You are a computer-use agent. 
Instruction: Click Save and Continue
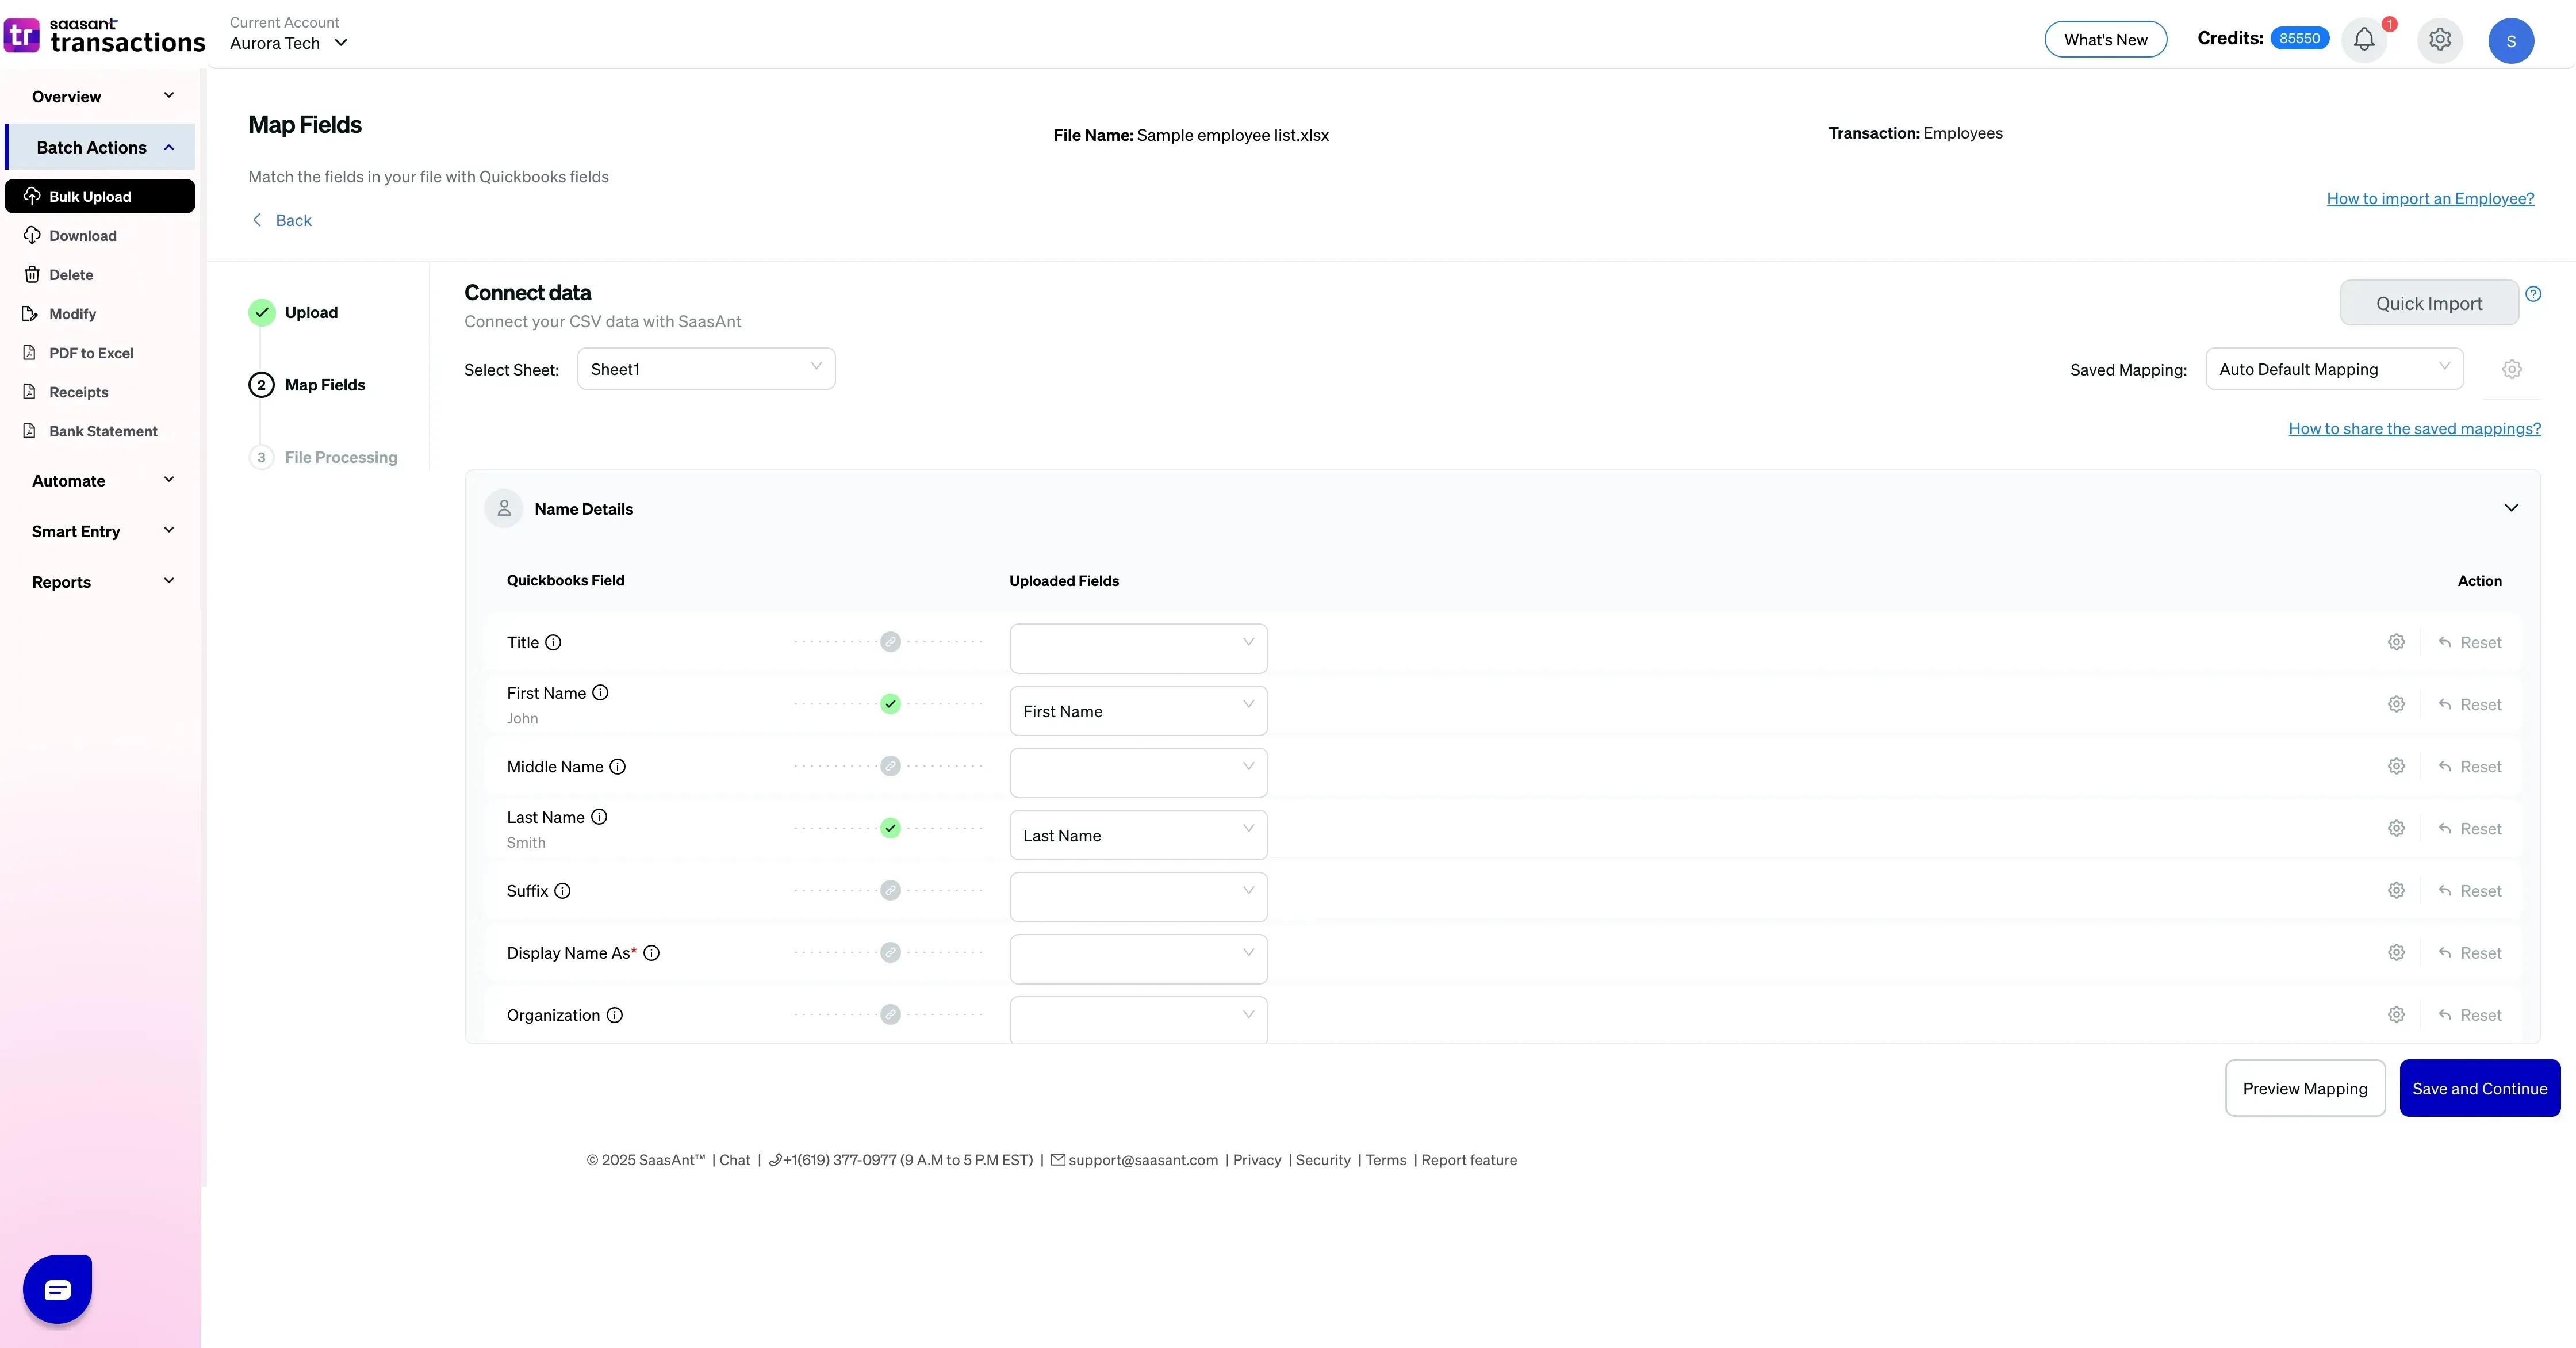(x=2480, y=1088)
